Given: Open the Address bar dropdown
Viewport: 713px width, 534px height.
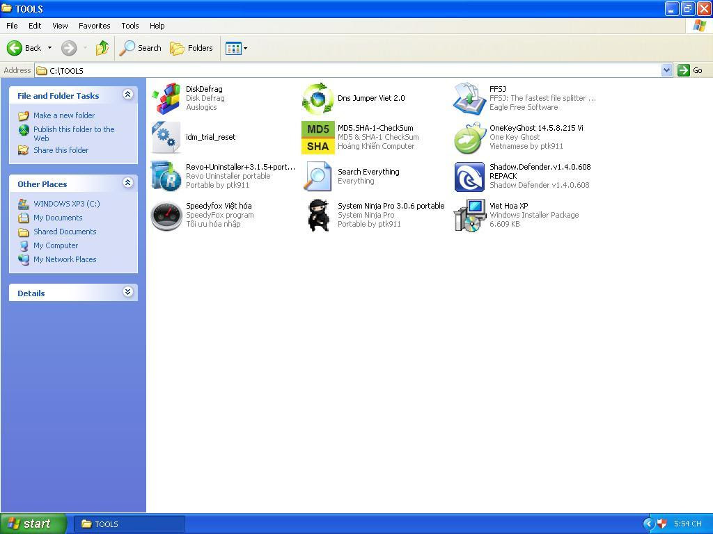Looking at the screenshot, I should (666, 70).
